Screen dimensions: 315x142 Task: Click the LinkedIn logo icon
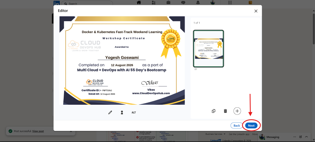(x=56, y=3)
